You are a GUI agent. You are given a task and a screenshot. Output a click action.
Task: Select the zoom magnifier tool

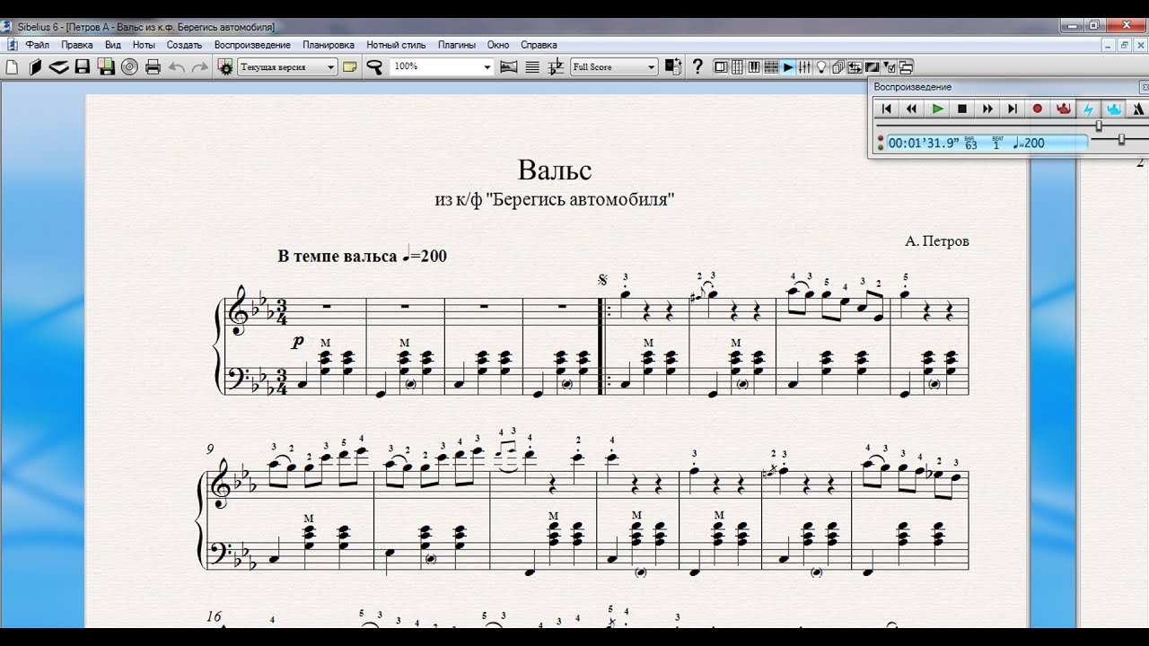(374, 66)
